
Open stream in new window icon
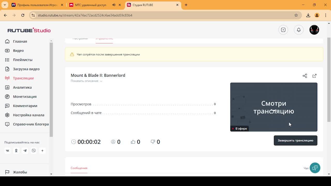tap(314, 76)
